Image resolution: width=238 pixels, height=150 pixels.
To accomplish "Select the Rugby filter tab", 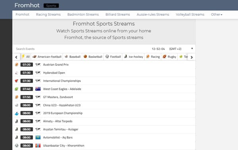I will coord(169,57).
